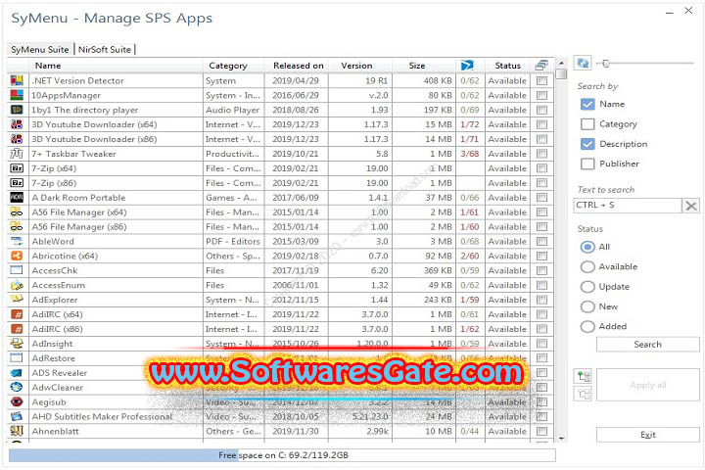This screenshot has height=470, width=705.
Task: Click the Text to search input field
Action: (628, 206)
